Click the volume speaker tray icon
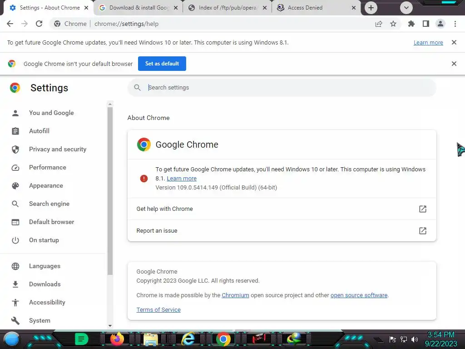Image resolution: width=465 pixels, height=349 pixels. (x=415, y=339)
